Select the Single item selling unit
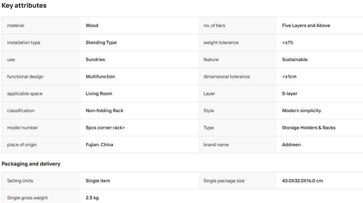Screen dimensions: 363x203 98,181
